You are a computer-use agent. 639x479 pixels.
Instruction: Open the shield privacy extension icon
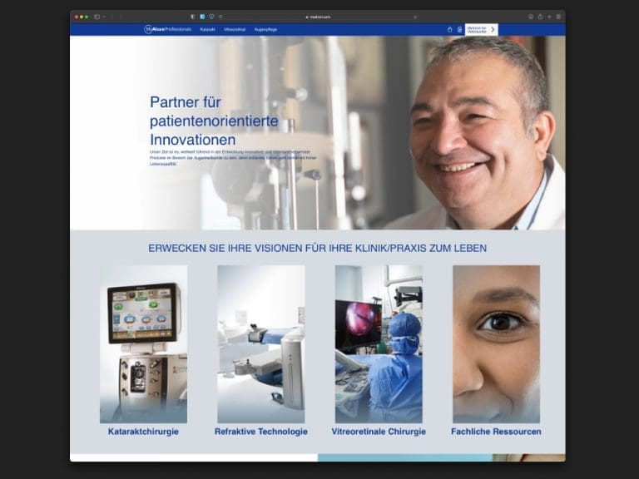(211, 17)
